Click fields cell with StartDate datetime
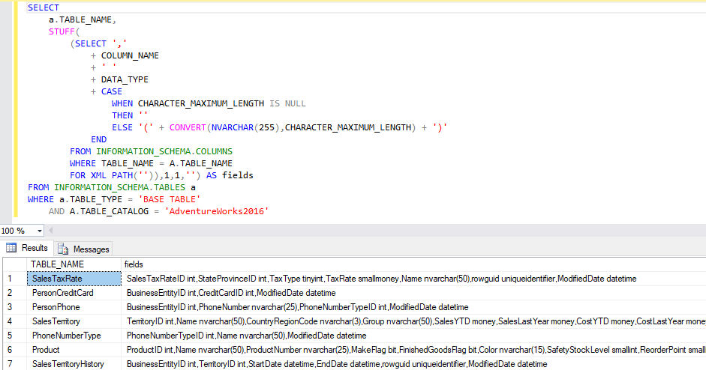Screen dimensions: 706x370 coord(413,364)
